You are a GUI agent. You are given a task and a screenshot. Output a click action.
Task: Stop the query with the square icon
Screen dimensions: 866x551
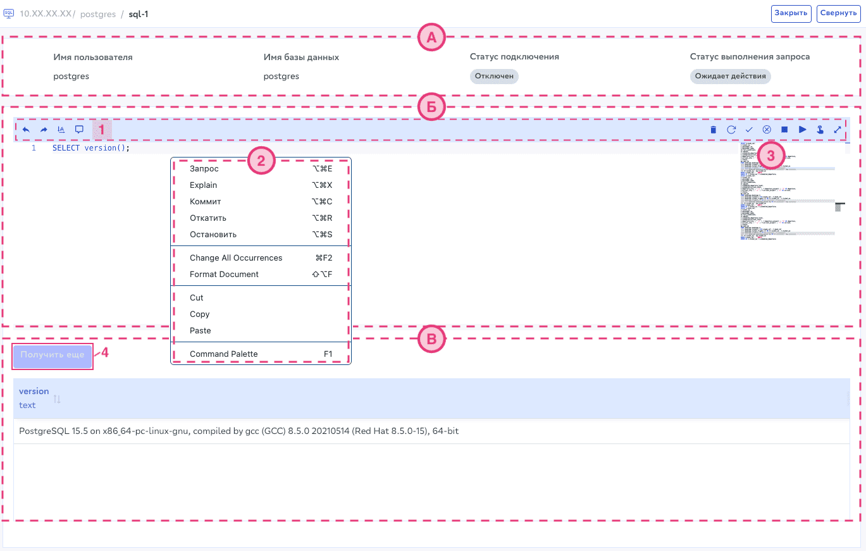[x=784, y=130]
